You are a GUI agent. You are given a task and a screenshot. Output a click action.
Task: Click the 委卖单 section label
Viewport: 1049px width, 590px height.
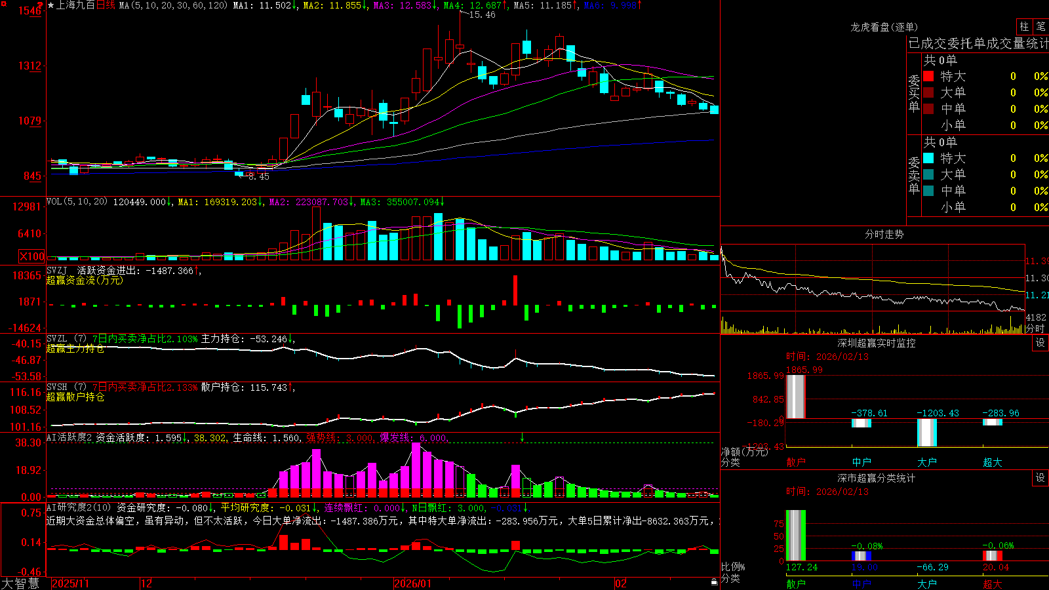pos(914,176)
